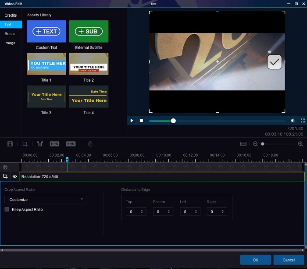The image size is (307, 269).
Task: Click the blue timeline playhead marker
Action: click(67, 159)
